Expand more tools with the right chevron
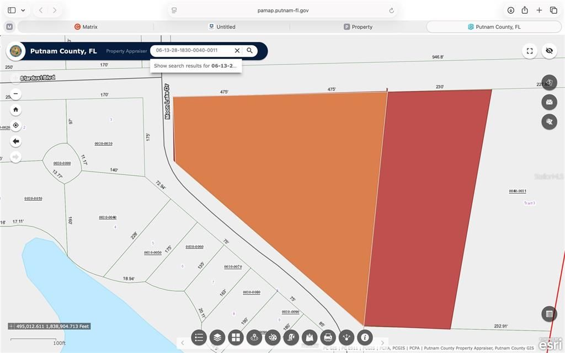 382,343
